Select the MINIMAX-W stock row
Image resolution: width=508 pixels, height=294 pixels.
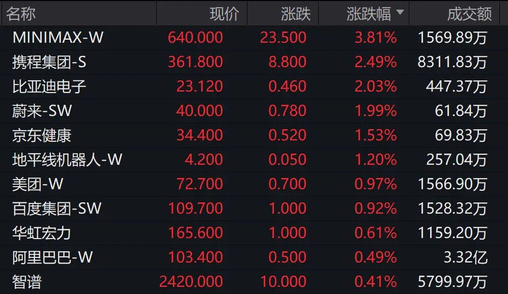click(254, 38)
